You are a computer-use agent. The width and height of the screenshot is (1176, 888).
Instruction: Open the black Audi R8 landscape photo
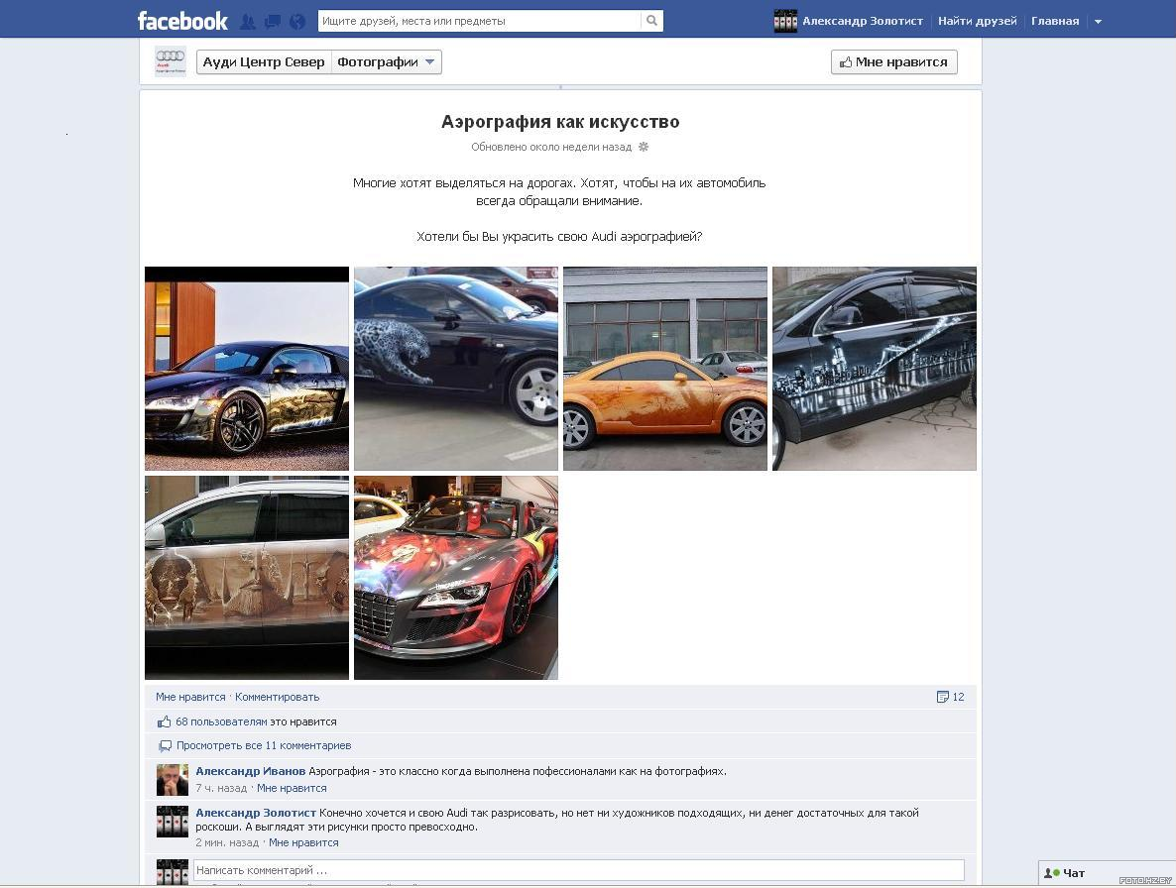coord(247,369)
